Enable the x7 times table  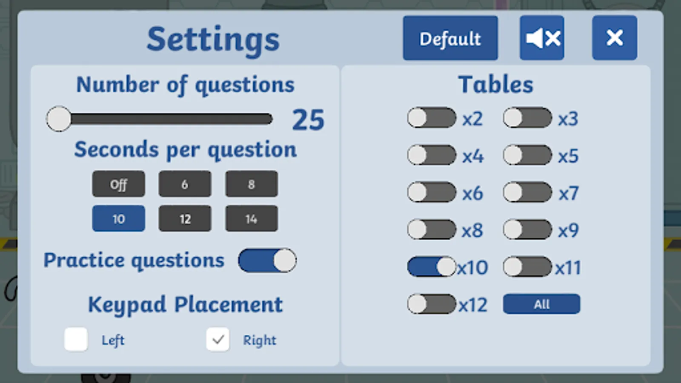coord(527,193)
